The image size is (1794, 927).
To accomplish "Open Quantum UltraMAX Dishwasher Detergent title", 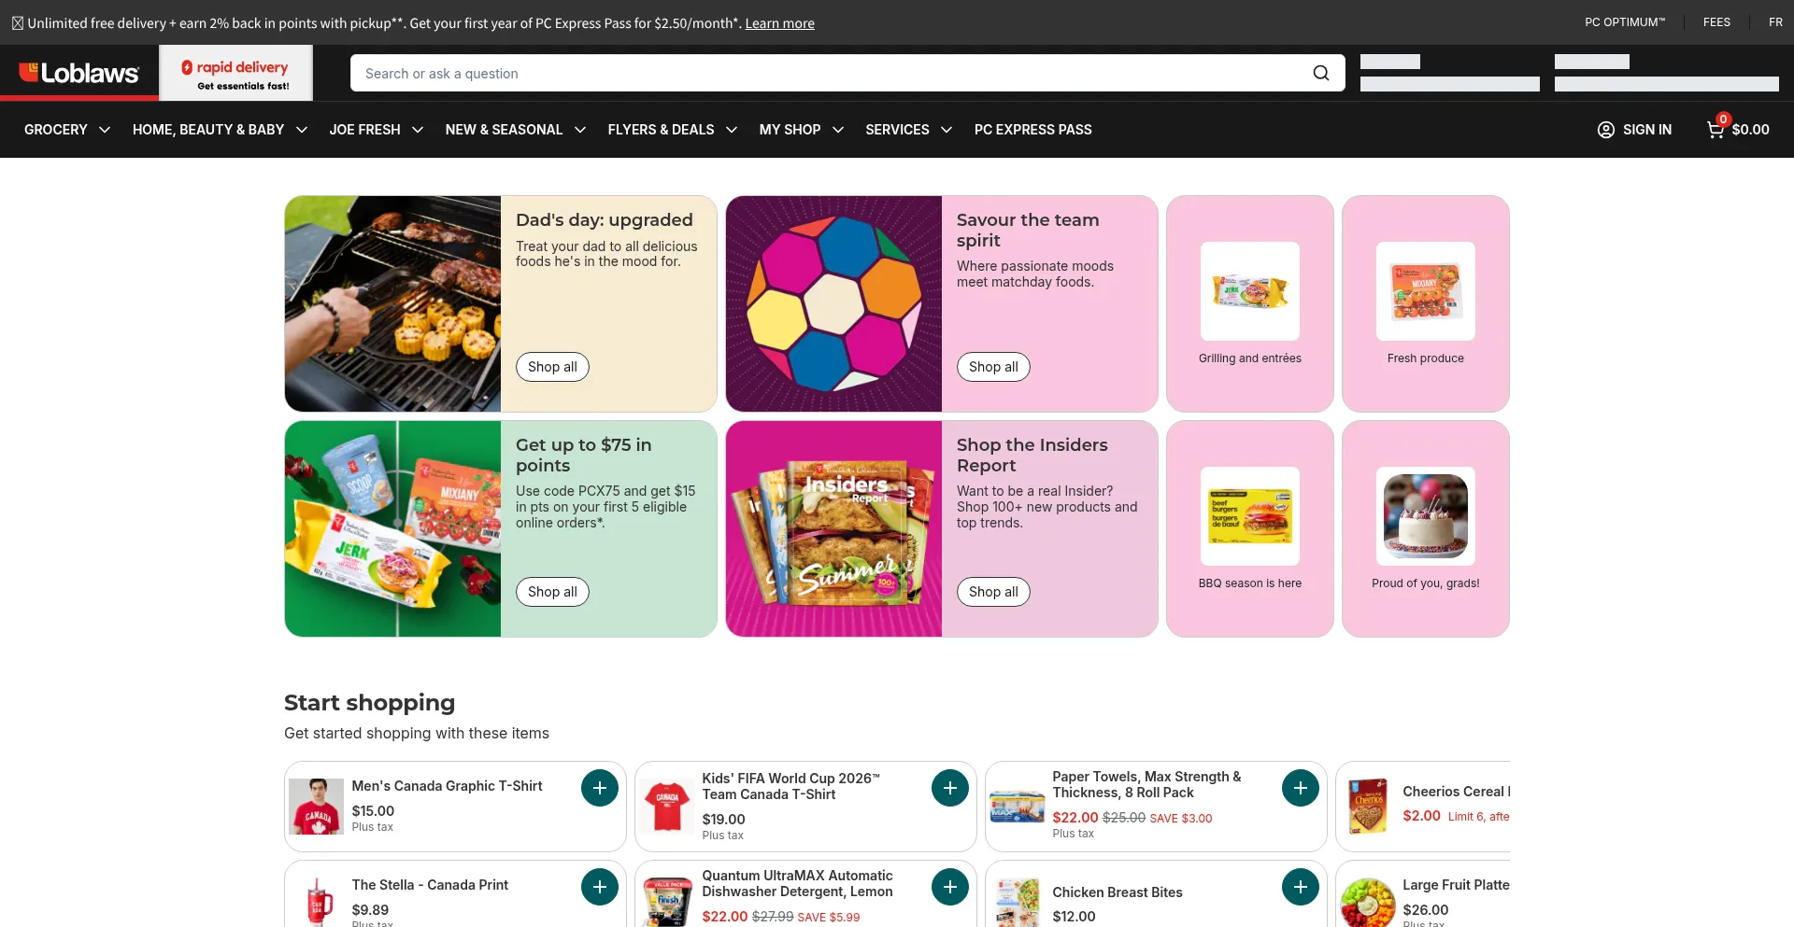I will click(797, 883).
